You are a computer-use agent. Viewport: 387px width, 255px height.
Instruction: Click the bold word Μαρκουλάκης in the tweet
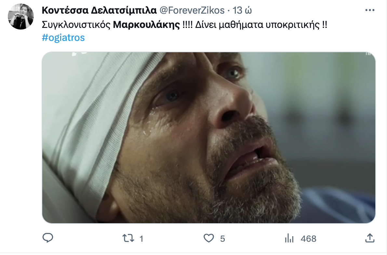pyautogui.click(x=146, y=25)
